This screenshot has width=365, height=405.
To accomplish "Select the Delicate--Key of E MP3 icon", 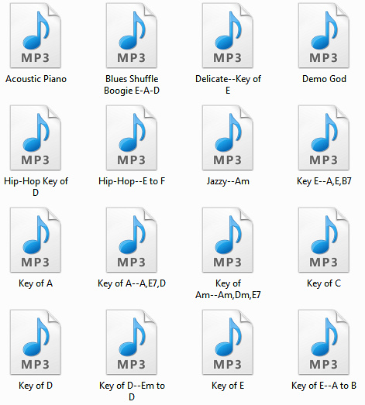I will tap(228, 36).
